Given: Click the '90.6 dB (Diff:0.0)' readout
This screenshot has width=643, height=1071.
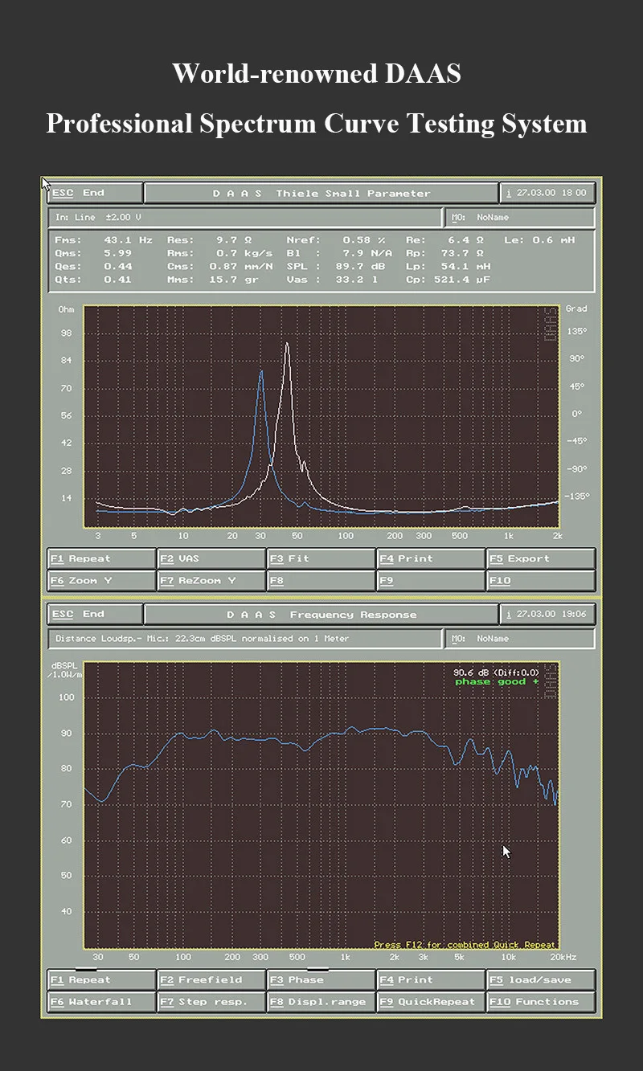Looking at the screenshot, I should (x=496, y=672).
